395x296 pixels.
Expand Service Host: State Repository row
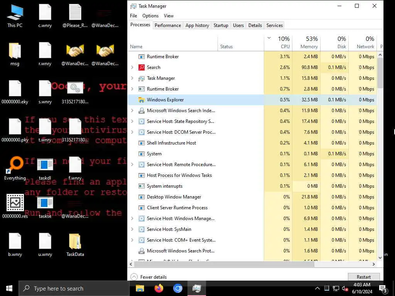pyautogui.click(x=132, y=121)
